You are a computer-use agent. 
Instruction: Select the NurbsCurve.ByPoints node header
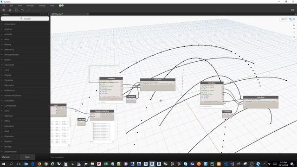(x=102, y=111)
